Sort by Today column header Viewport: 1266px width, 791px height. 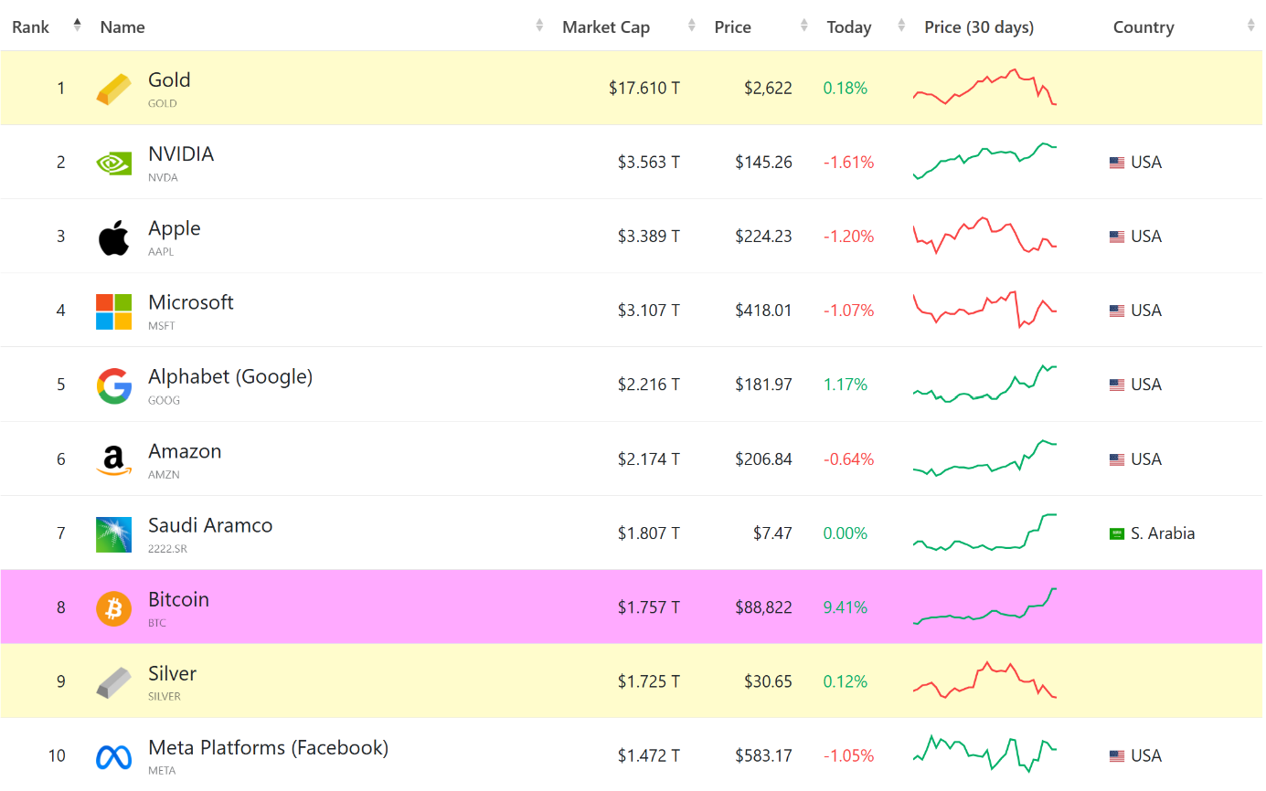[x=849, y=27]
